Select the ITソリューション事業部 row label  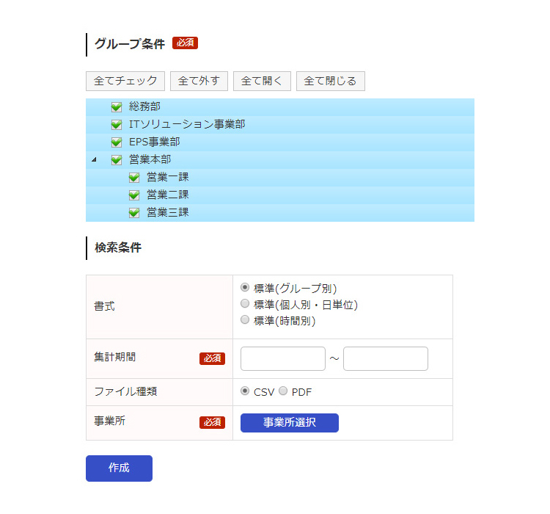tap(187, 124)
